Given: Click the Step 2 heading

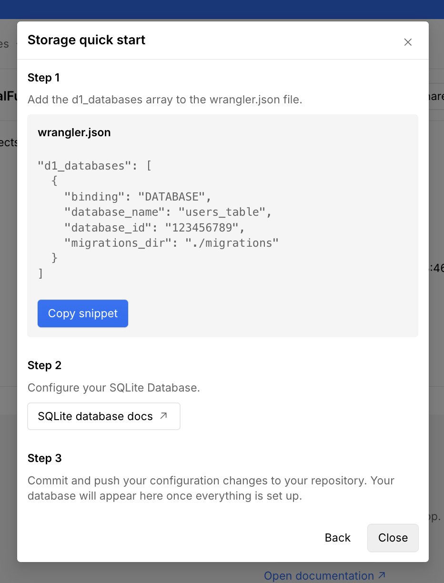Looking at the screenshot, I should (x=44, y=365).
